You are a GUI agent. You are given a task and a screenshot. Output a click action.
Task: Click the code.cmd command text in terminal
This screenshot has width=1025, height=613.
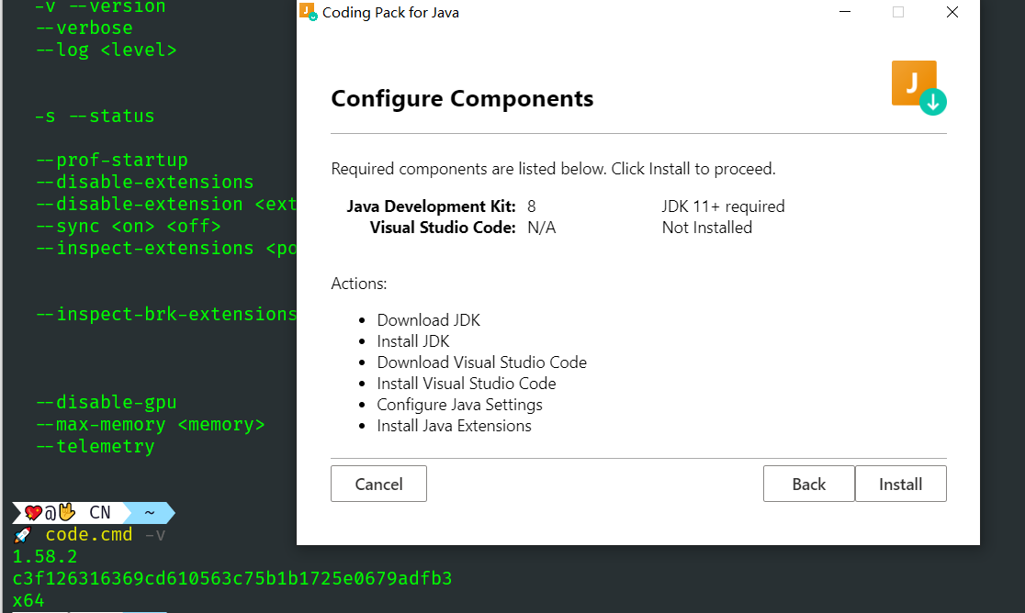pyautogui.click(x=91, y=533)
